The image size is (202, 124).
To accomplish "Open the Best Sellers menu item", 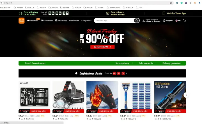I will 33,21.
